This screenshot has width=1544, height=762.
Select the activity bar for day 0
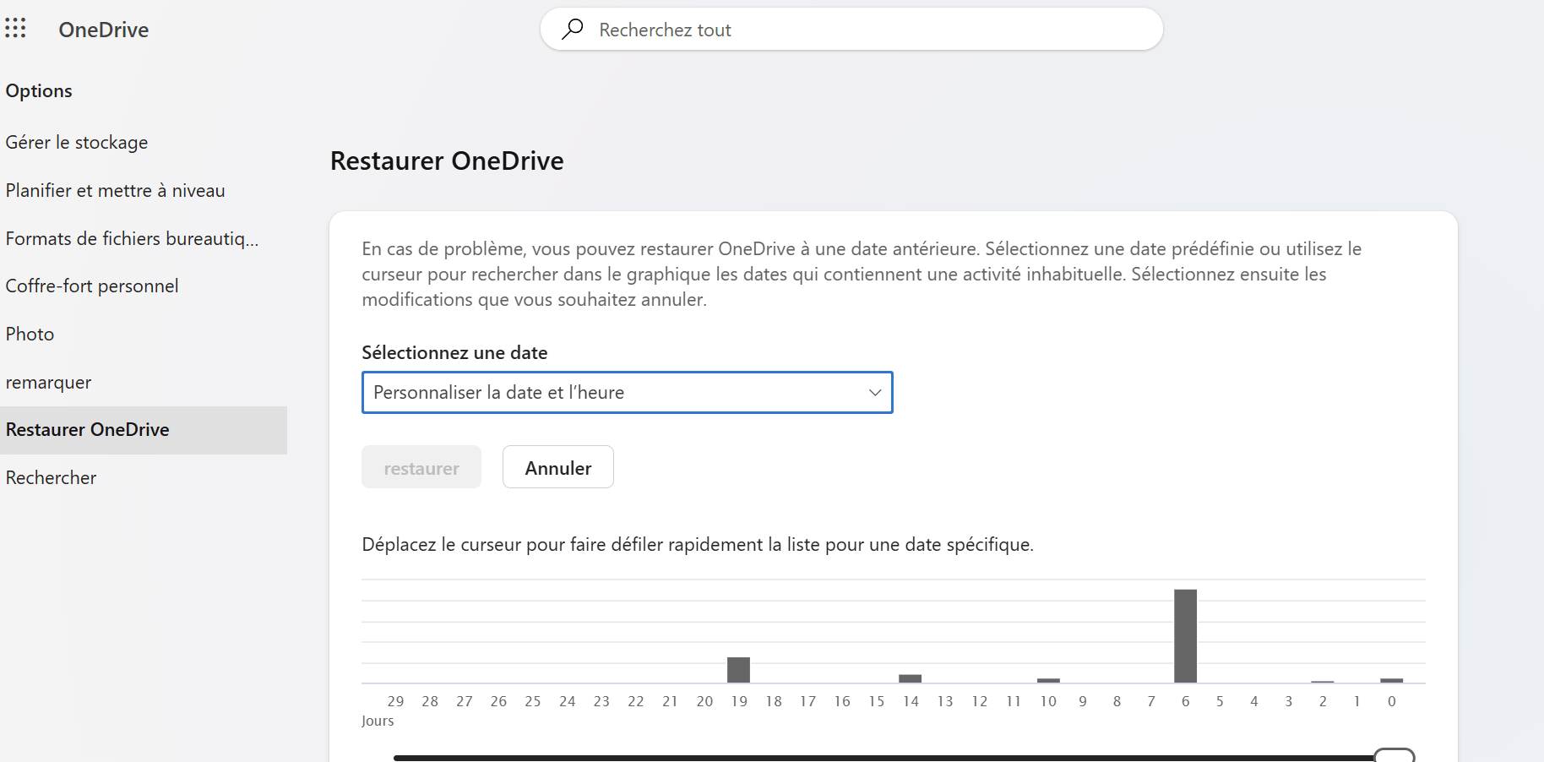pos(1392,680)
